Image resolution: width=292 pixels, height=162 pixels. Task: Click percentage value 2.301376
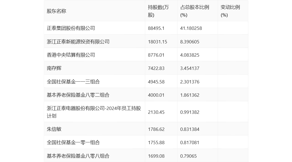[190, 82]
